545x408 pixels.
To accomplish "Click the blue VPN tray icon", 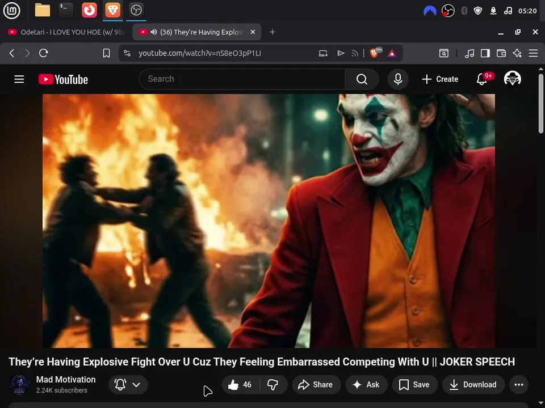I will point(430,11).
